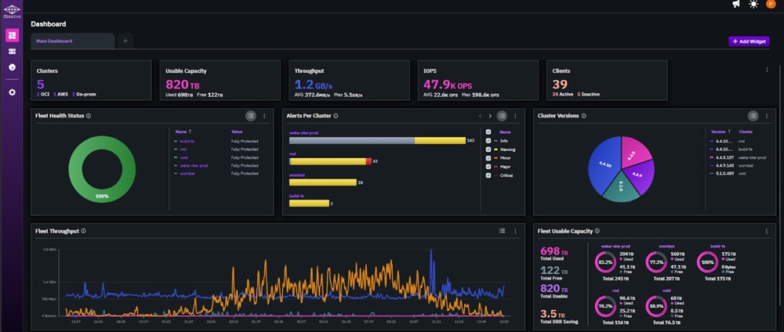Open Alerts Per Cluster kebab menu

[516, 116]
